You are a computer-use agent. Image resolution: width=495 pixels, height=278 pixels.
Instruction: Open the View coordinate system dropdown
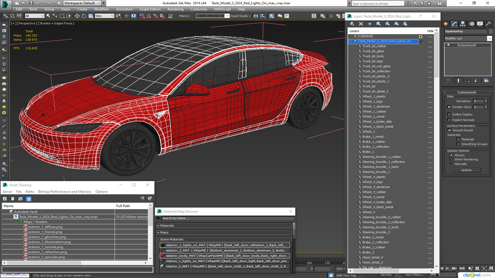point(104,16)
